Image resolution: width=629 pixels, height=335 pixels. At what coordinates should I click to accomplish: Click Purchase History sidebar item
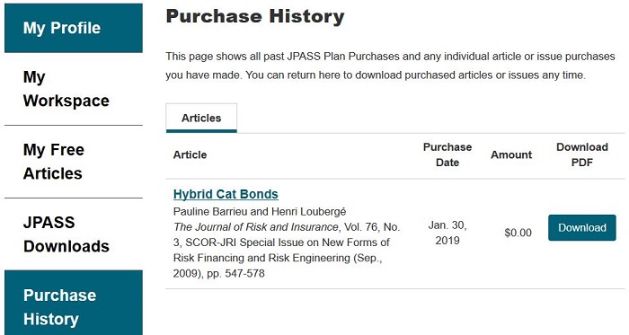click(x=74, y=303)
